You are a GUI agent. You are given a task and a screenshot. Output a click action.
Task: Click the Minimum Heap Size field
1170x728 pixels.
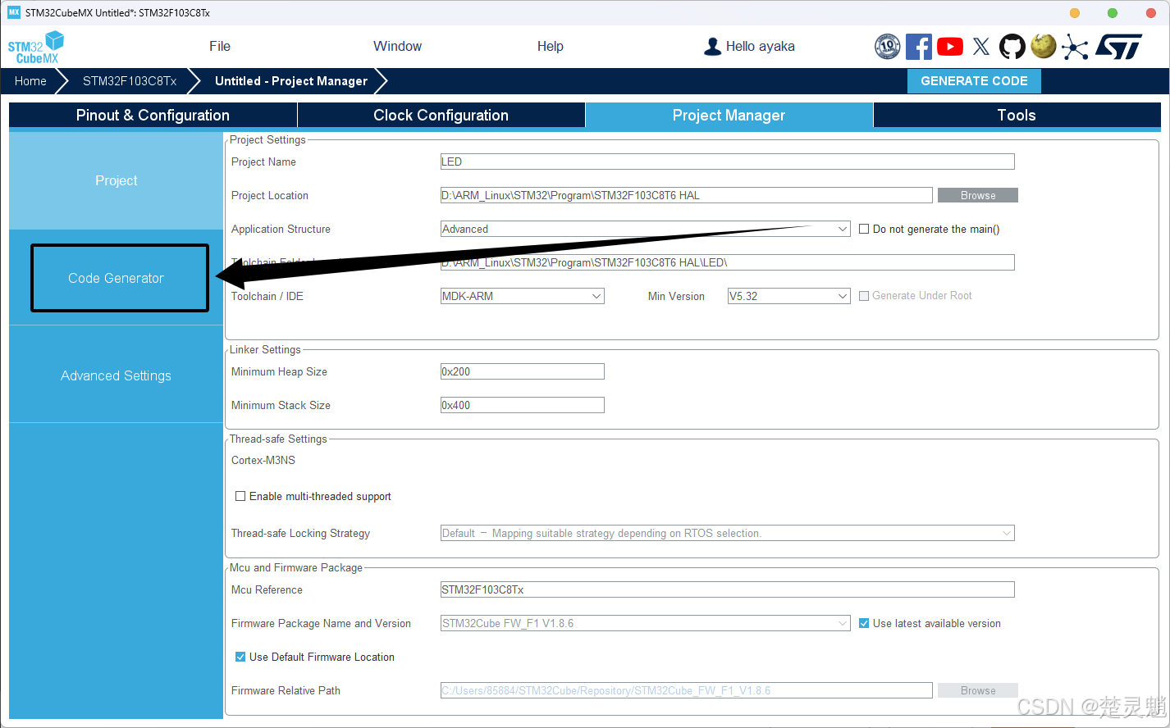tap(523, 371)
